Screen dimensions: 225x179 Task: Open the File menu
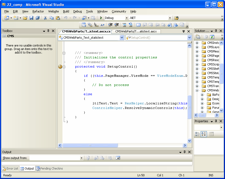click(x=6, y=11)
